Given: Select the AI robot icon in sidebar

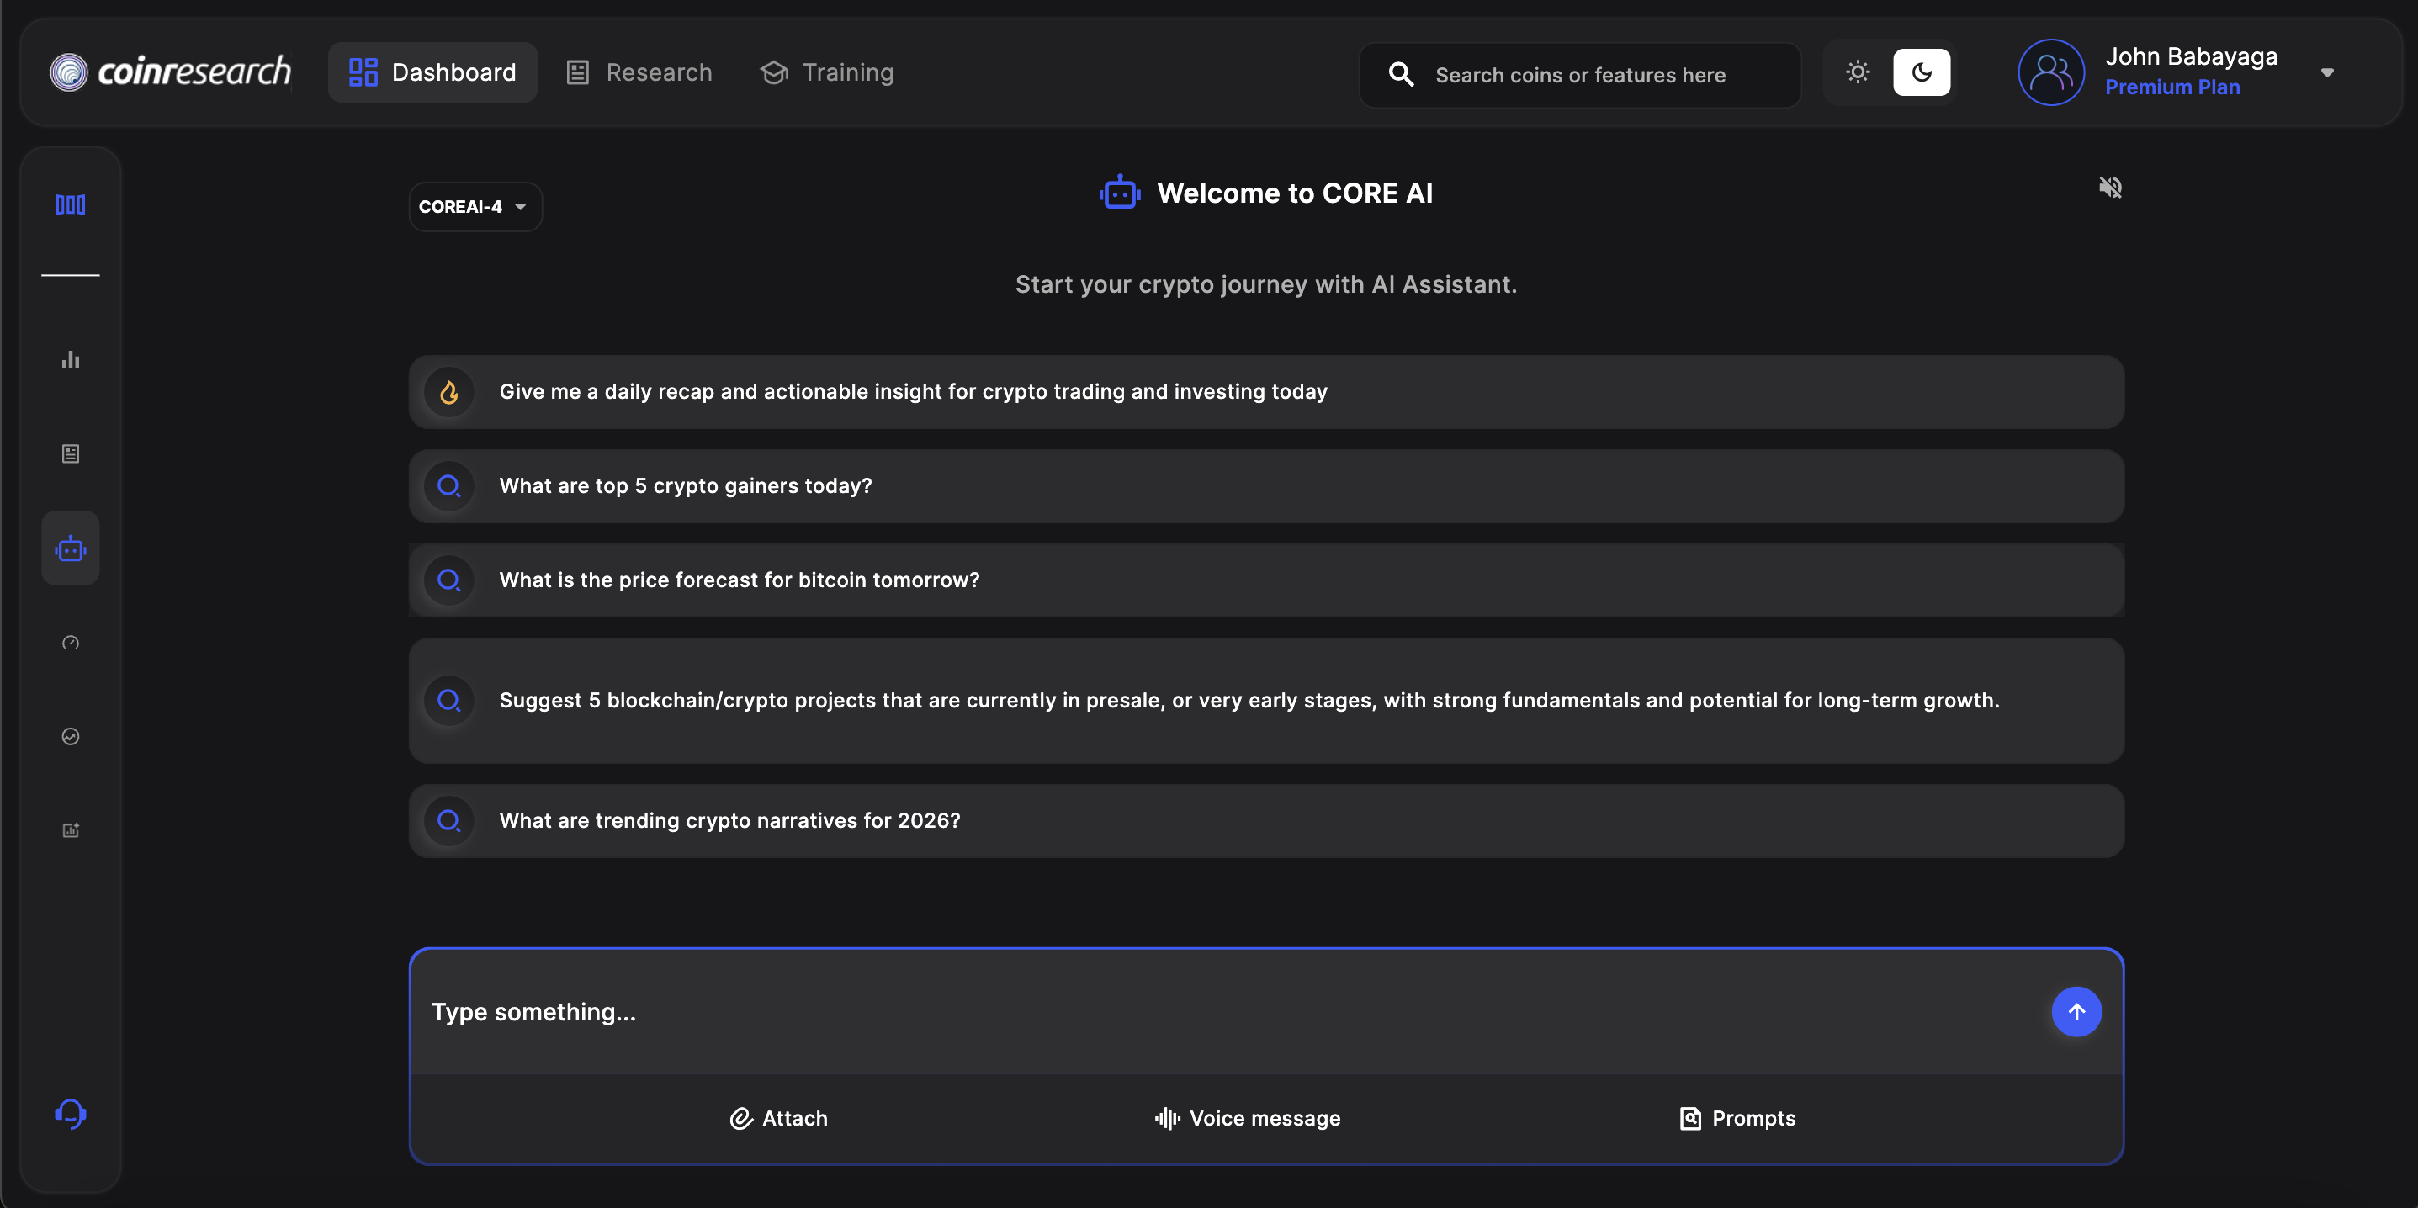Looking at the screenshot, I should (x=71, y=548).
